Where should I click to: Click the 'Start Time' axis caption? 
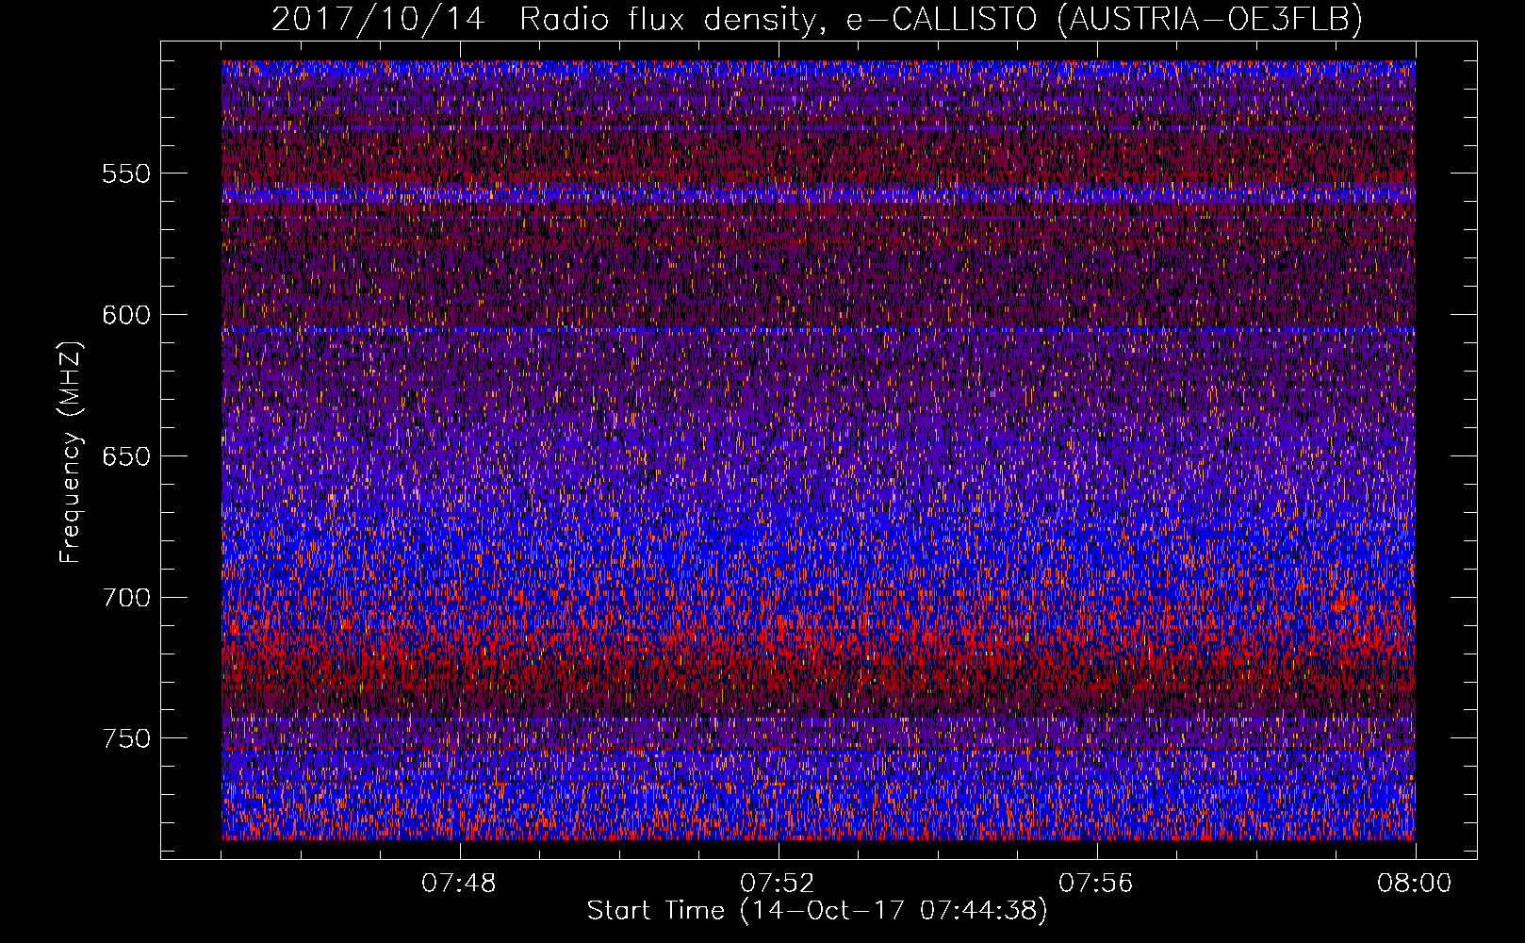pos(817,911)
